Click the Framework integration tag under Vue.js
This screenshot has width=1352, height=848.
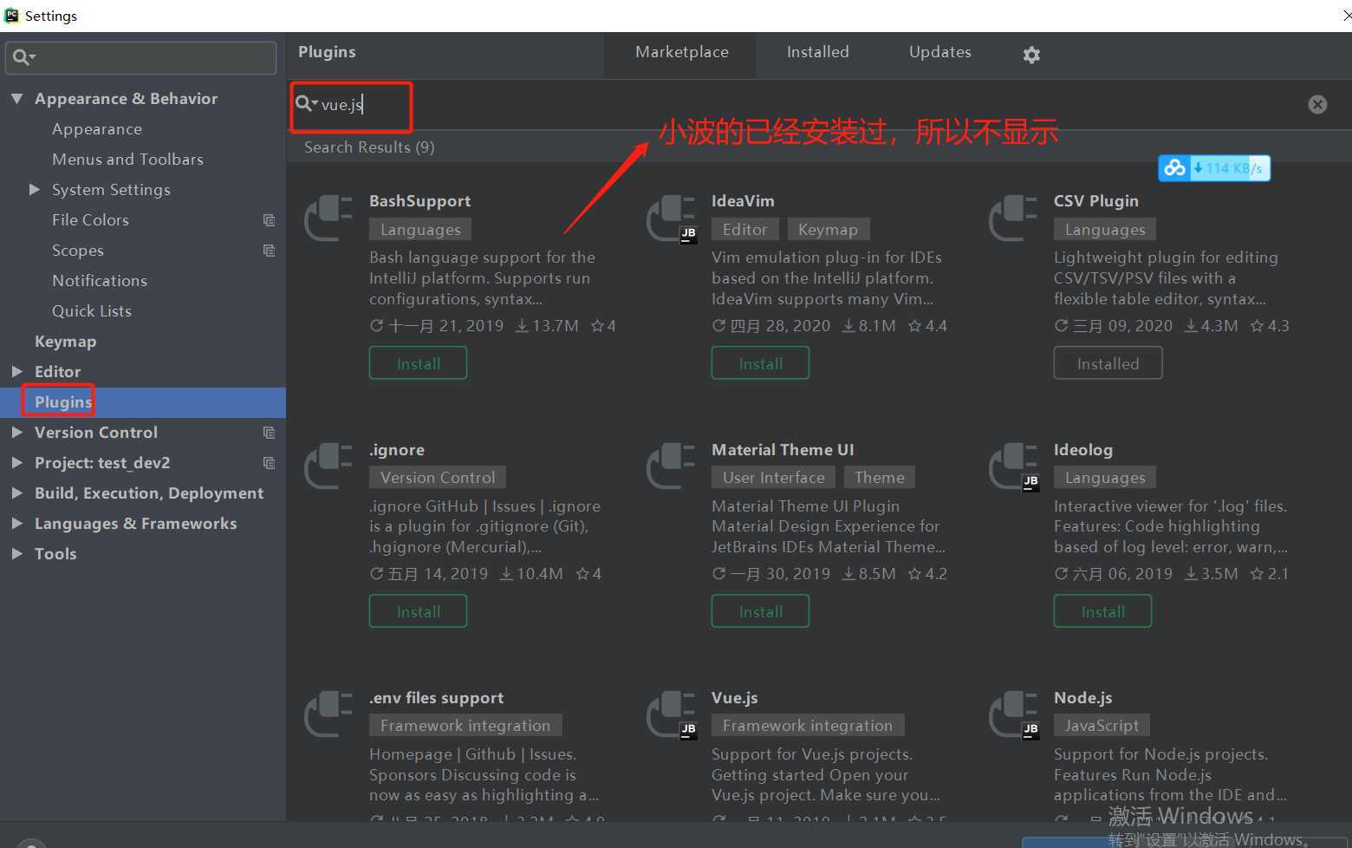(x=808, y=726)
